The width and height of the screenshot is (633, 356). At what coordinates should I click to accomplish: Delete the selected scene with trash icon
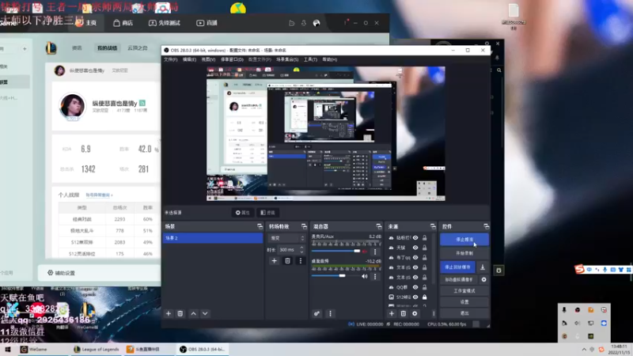point(180,313)
